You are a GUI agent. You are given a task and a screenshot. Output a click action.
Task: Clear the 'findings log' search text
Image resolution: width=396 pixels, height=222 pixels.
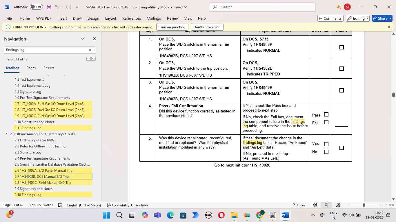[x=90, y=50]
